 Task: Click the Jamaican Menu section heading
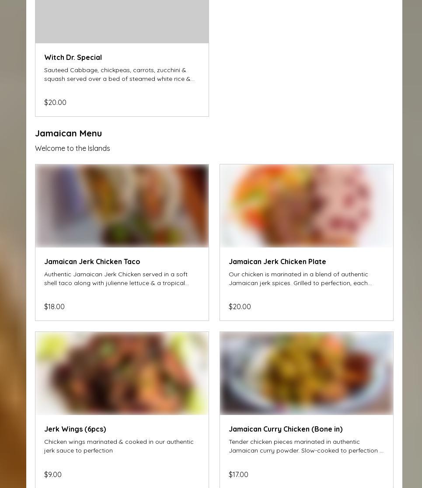tap(69, 133)
